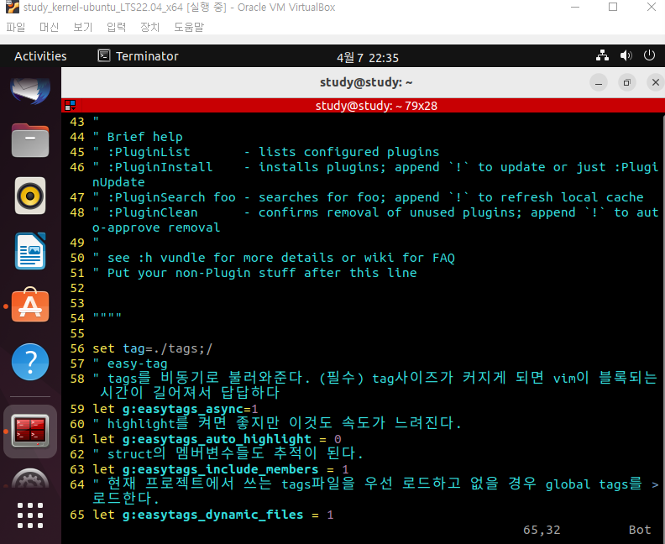Viewport: 665px width, 544px height.
Task: Click the cursor position '65,32' in status line
Action: [x=542, y=530]
